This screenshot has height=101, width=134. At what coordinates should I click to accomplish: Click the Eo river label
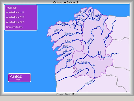pos(104,19)
